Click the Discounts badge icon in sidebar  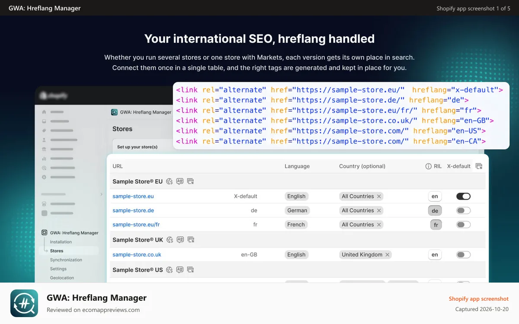[x=44, y=177]
